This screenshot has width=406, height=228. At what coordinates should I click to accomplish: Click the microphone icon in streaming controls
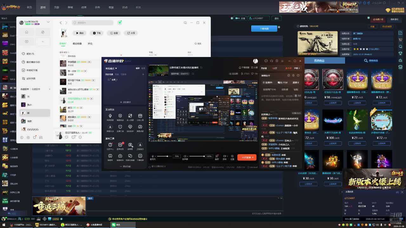(153, 156)
